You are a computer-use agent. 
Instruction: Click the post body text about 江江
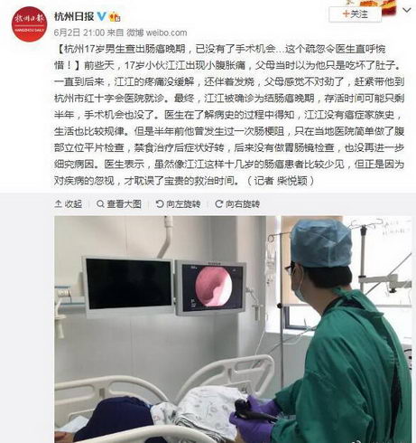pos(229,123)
